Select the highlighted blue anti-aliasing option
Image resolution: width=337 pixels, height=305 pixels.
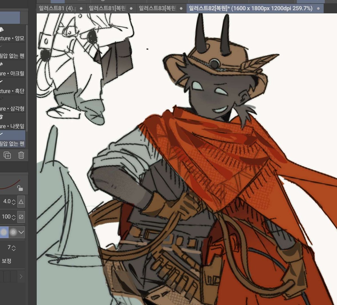4,232
